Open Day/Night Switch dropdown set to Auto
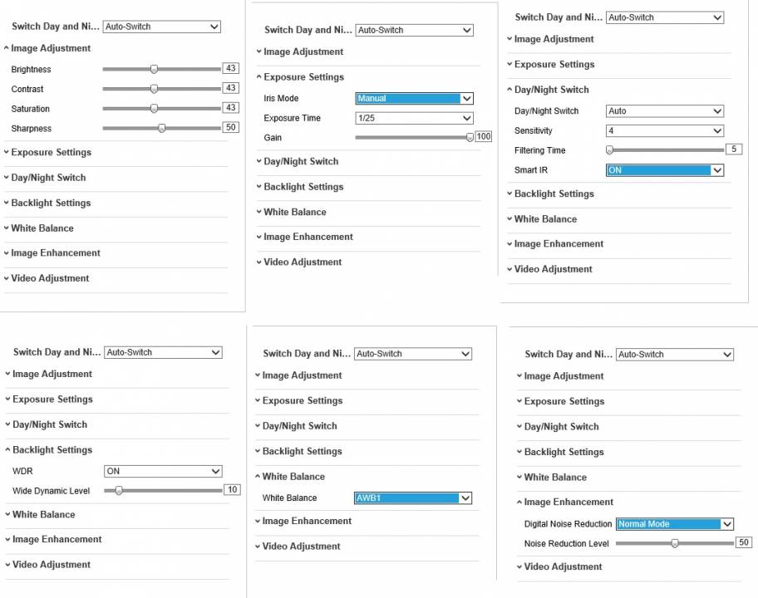Screen dimensions: 758x598 pyautogui.click(x=665, y=111)
